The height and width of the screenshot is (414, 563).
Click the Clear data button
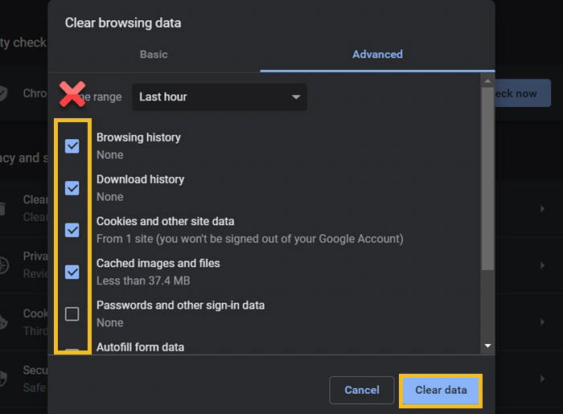tap(441, 391)
